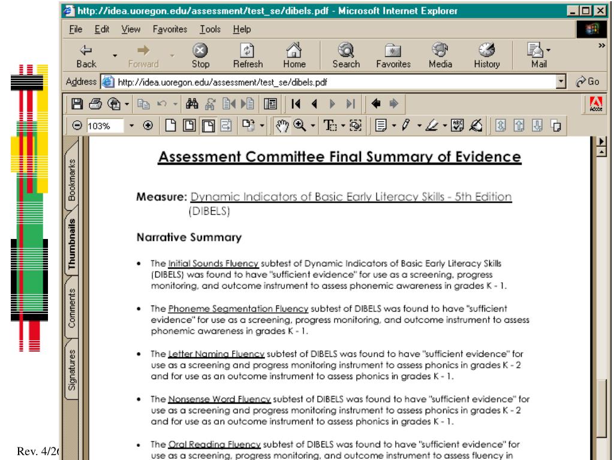Open the Tools menu
Viewport: 614px width, 460px height.
tap(210, 29)
